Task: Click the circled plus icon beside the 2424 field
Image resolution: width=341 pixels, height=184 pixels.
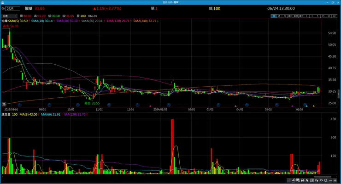Action: point(3,8)
